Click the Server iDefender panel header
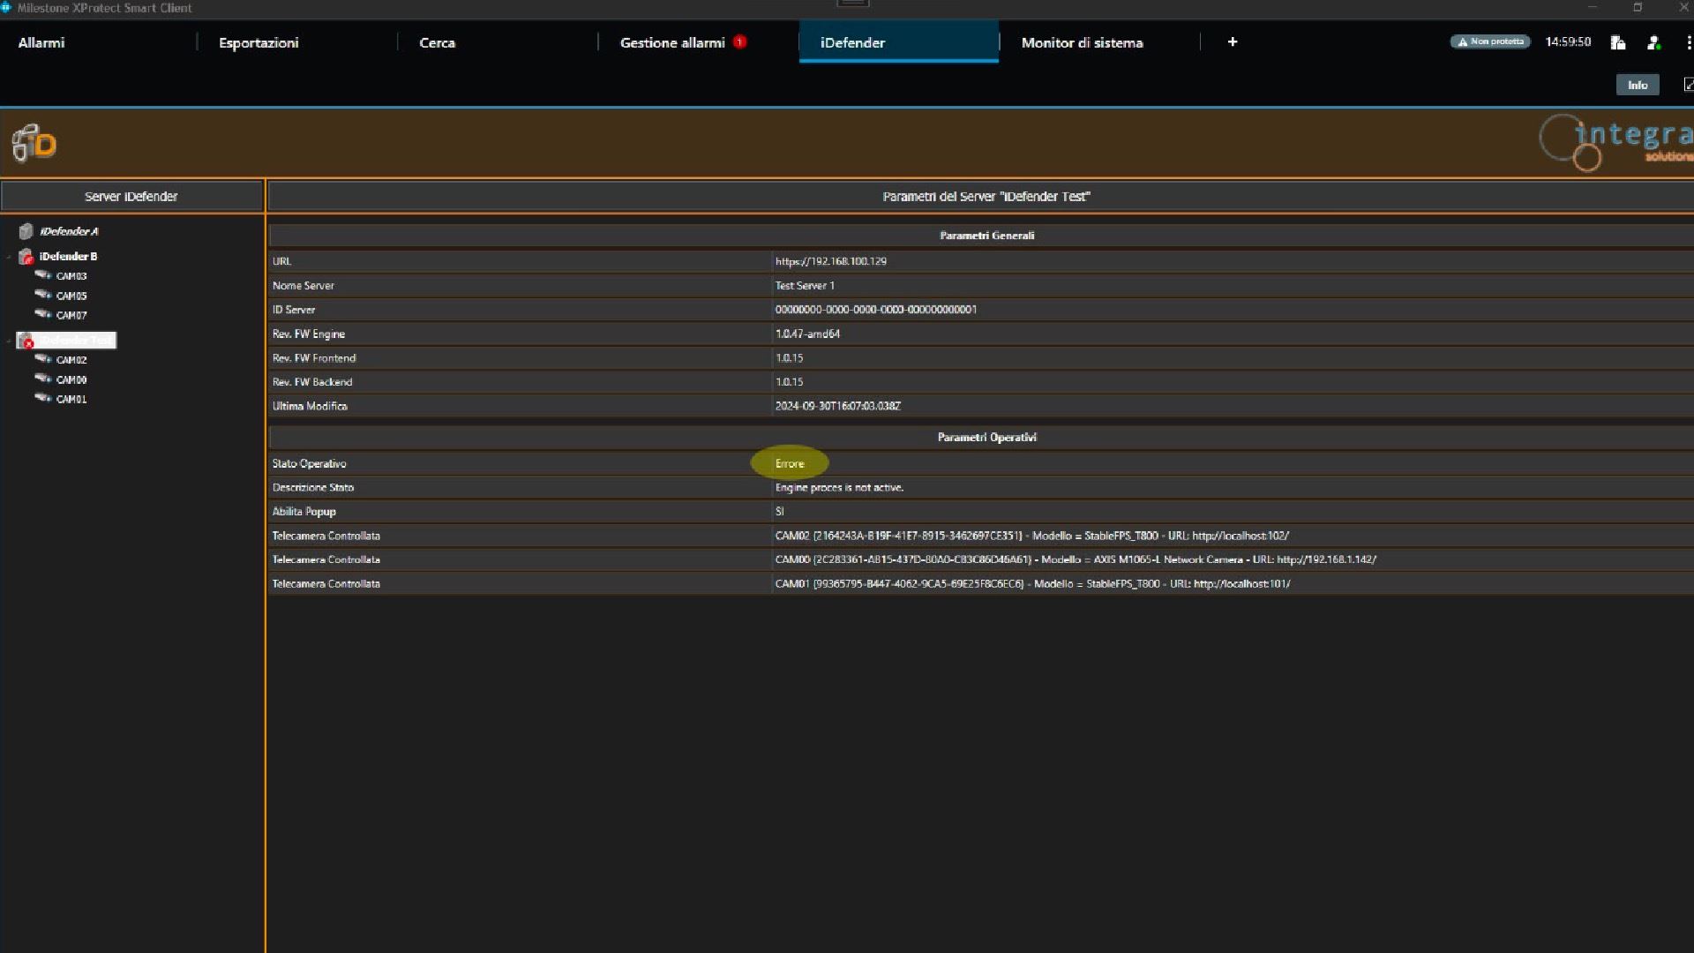This screenshot has height=953, width=1694. pos(131,197)
